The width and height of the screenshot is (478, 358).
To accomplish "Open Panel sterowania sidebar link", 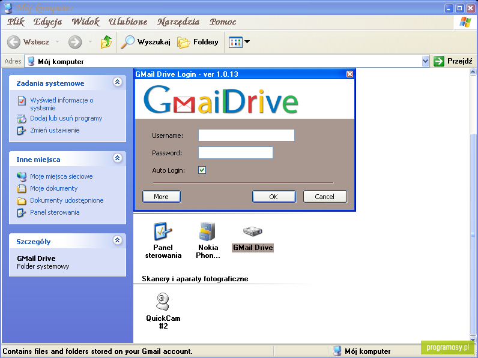I will (x=55, y=212).
